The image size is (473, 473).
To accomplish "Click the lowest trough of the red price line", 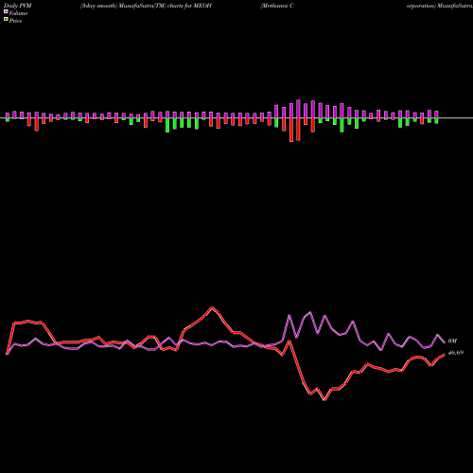I will (324, 400).
